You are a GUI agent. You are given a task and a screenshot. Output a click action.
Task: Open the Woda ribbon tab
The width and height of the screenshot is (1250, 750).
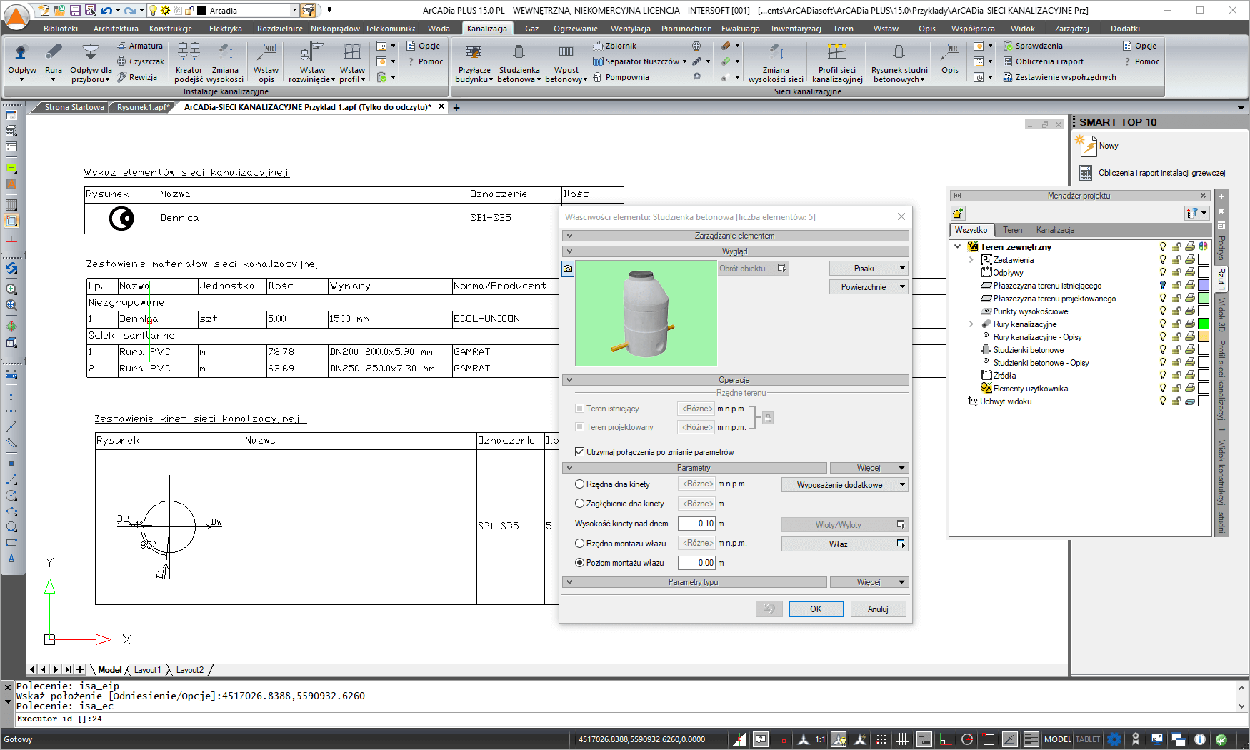click(439, 29)
